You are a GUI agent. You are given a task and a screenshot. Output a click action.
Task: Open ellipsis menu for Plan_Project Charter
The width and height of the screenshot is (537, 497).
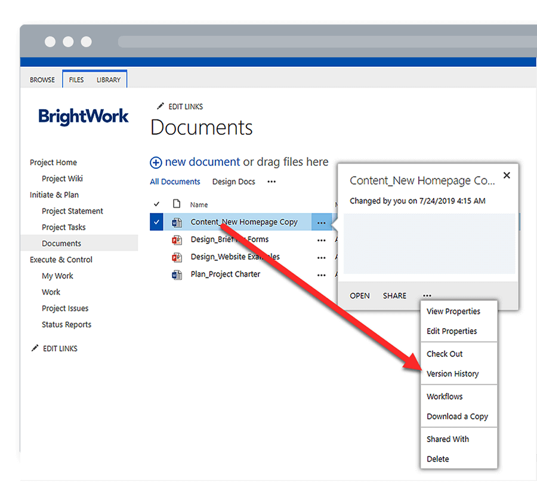point(322,275)
